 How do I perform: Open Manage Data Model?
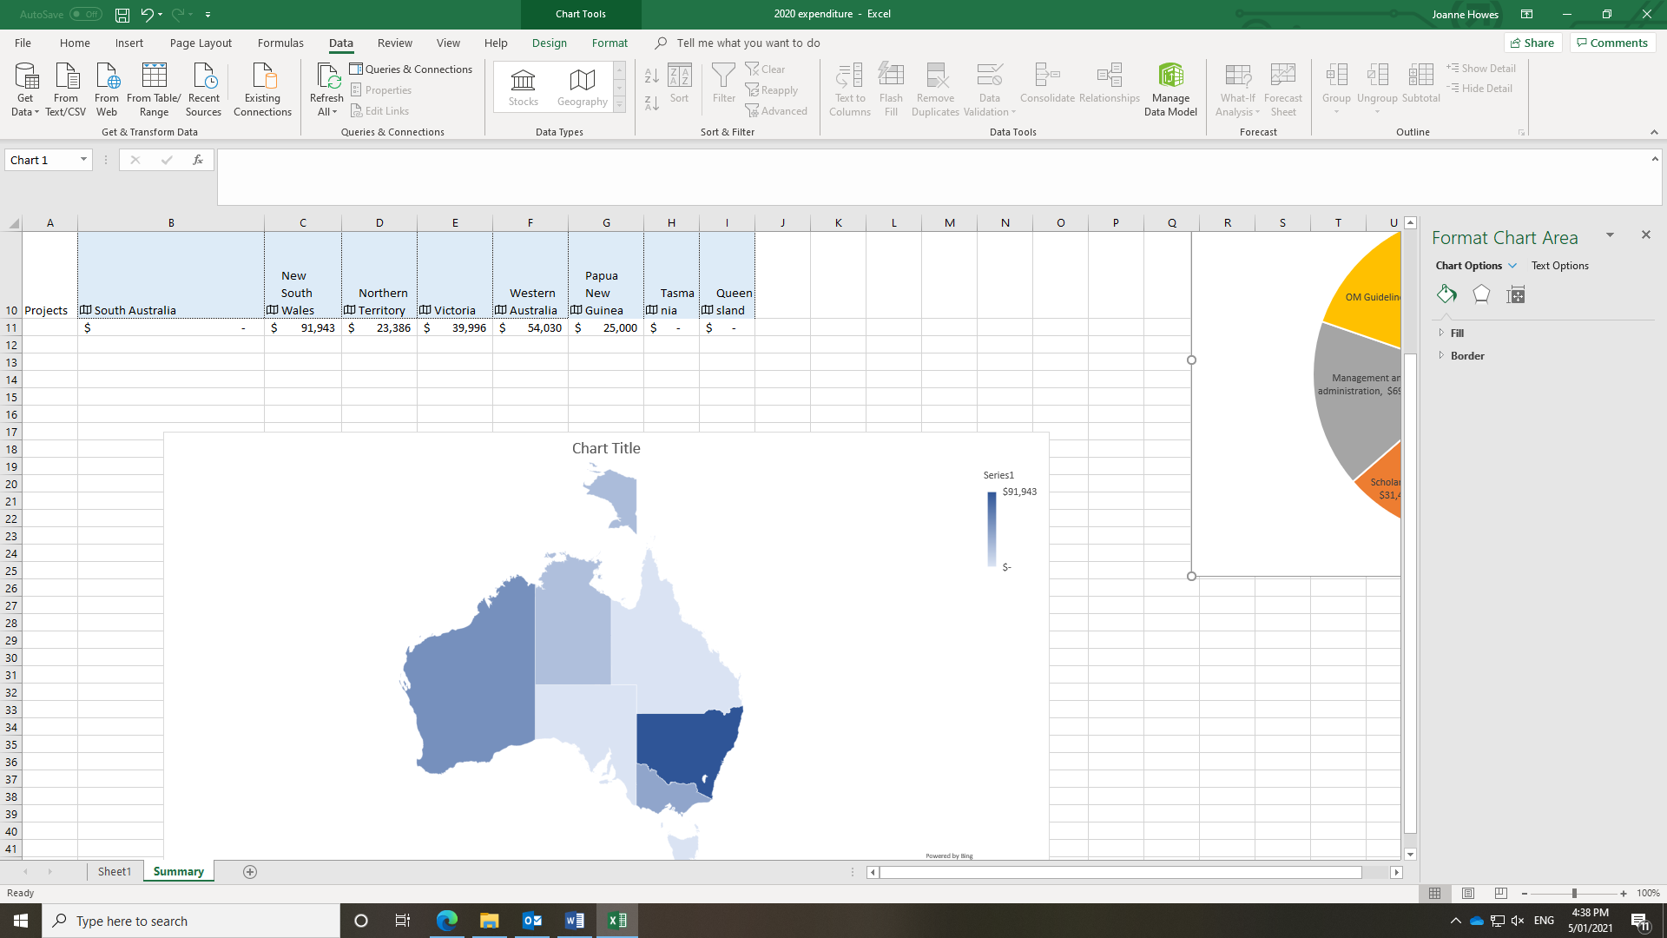[1170, 89]
